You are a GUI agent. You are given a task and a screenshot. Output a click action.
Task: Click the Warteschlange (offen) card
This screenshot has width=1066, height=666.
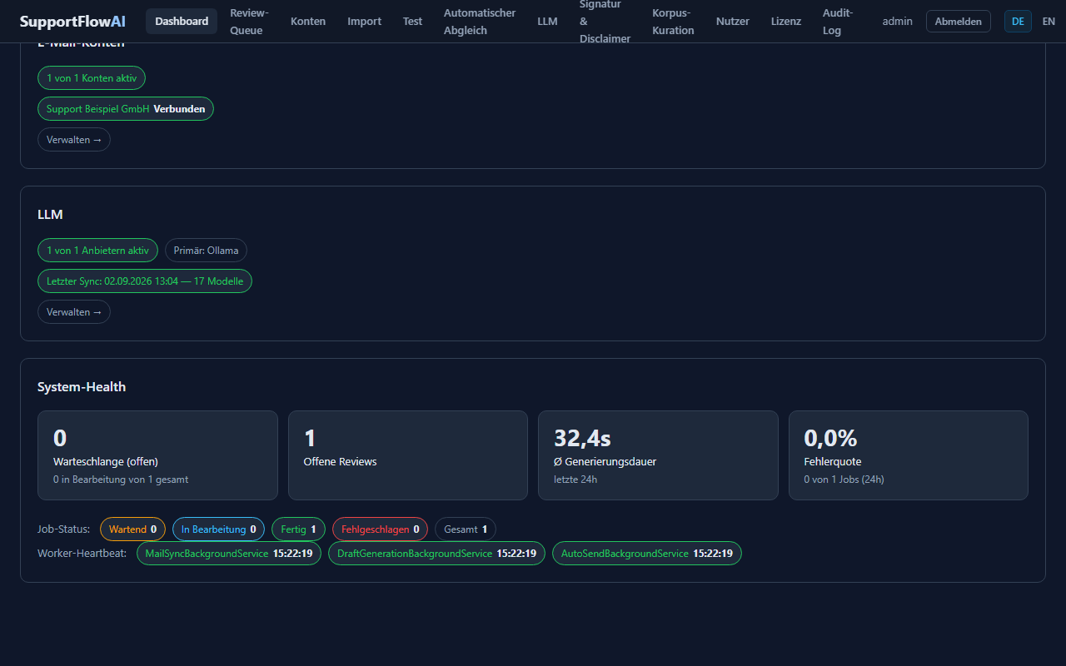point(157,455)
